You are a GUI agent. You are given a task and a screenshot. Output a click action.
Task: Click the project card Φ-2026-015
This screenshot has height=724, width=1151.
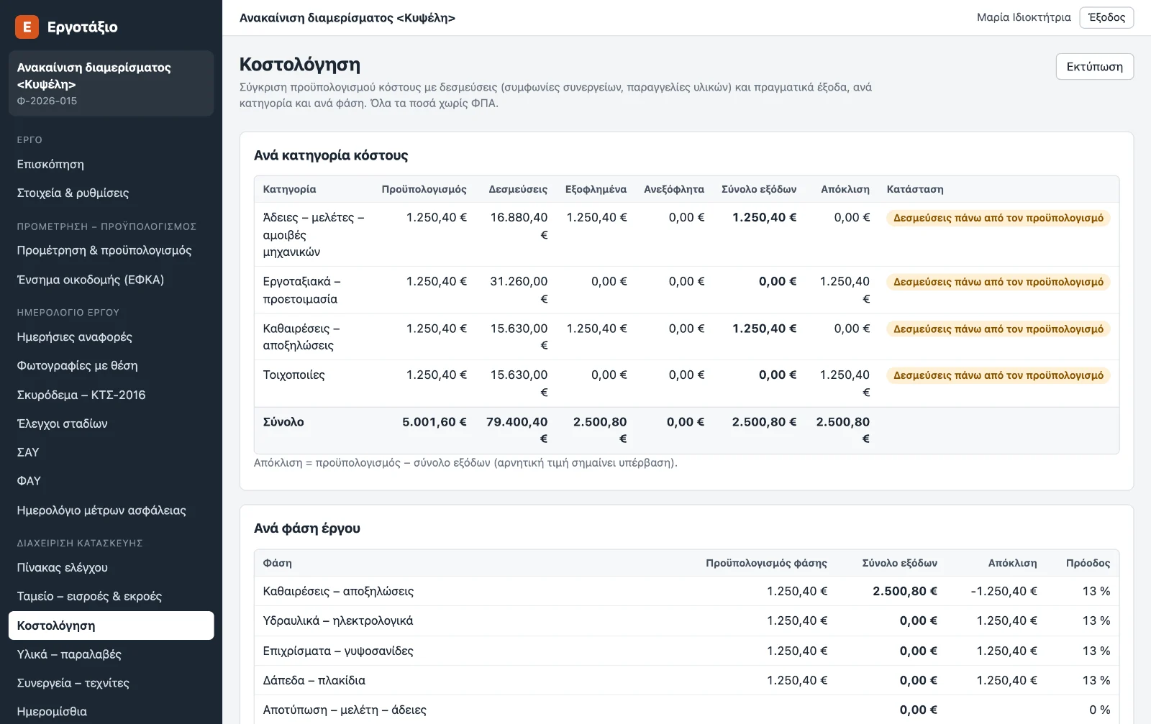click(111, 83)
